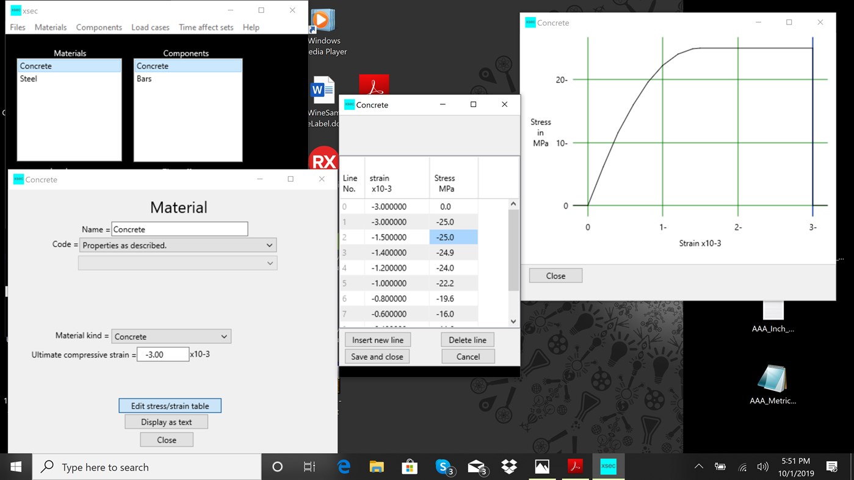Open the Materials menu in xsec
Viewport: 854px width, 480px height.
tap(51, 27)
